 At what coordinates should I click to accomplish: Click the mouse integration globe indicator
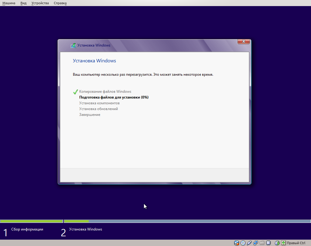coord(277,243)
